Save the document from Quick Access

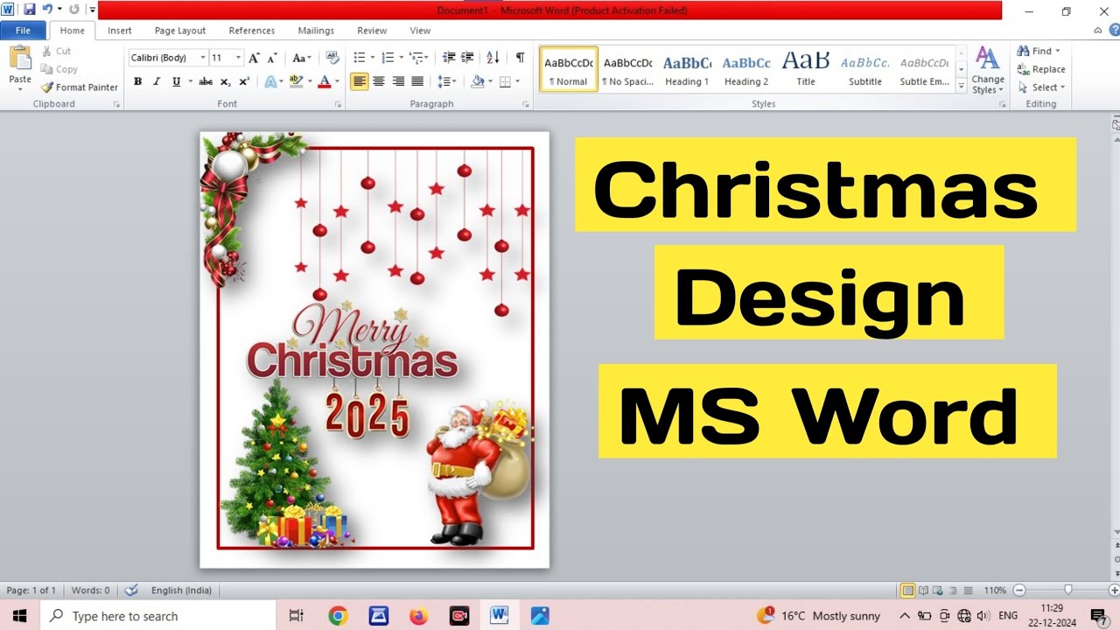tap(29, 10)
